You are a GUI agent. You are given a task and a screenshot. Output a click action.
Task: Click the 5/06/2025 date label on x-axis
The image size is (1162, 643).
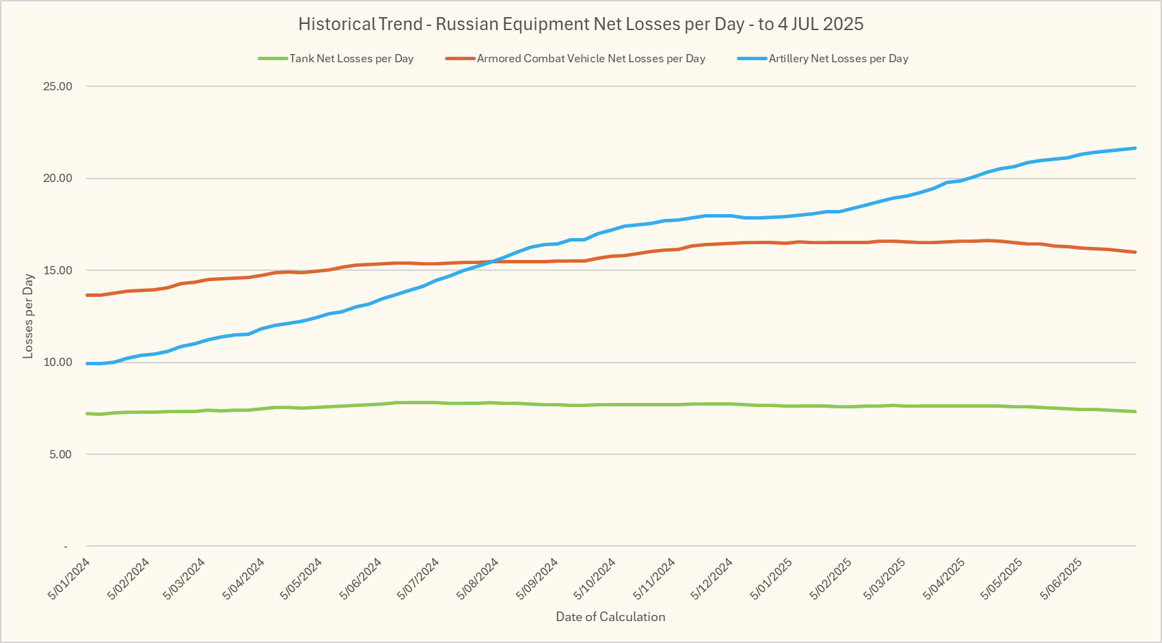point(1061,579)
